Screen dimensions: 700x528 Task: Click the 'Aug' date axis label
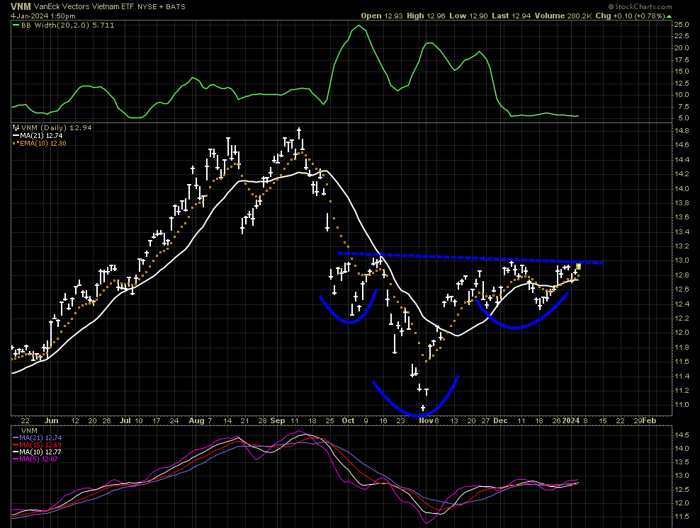click(196, 420)
